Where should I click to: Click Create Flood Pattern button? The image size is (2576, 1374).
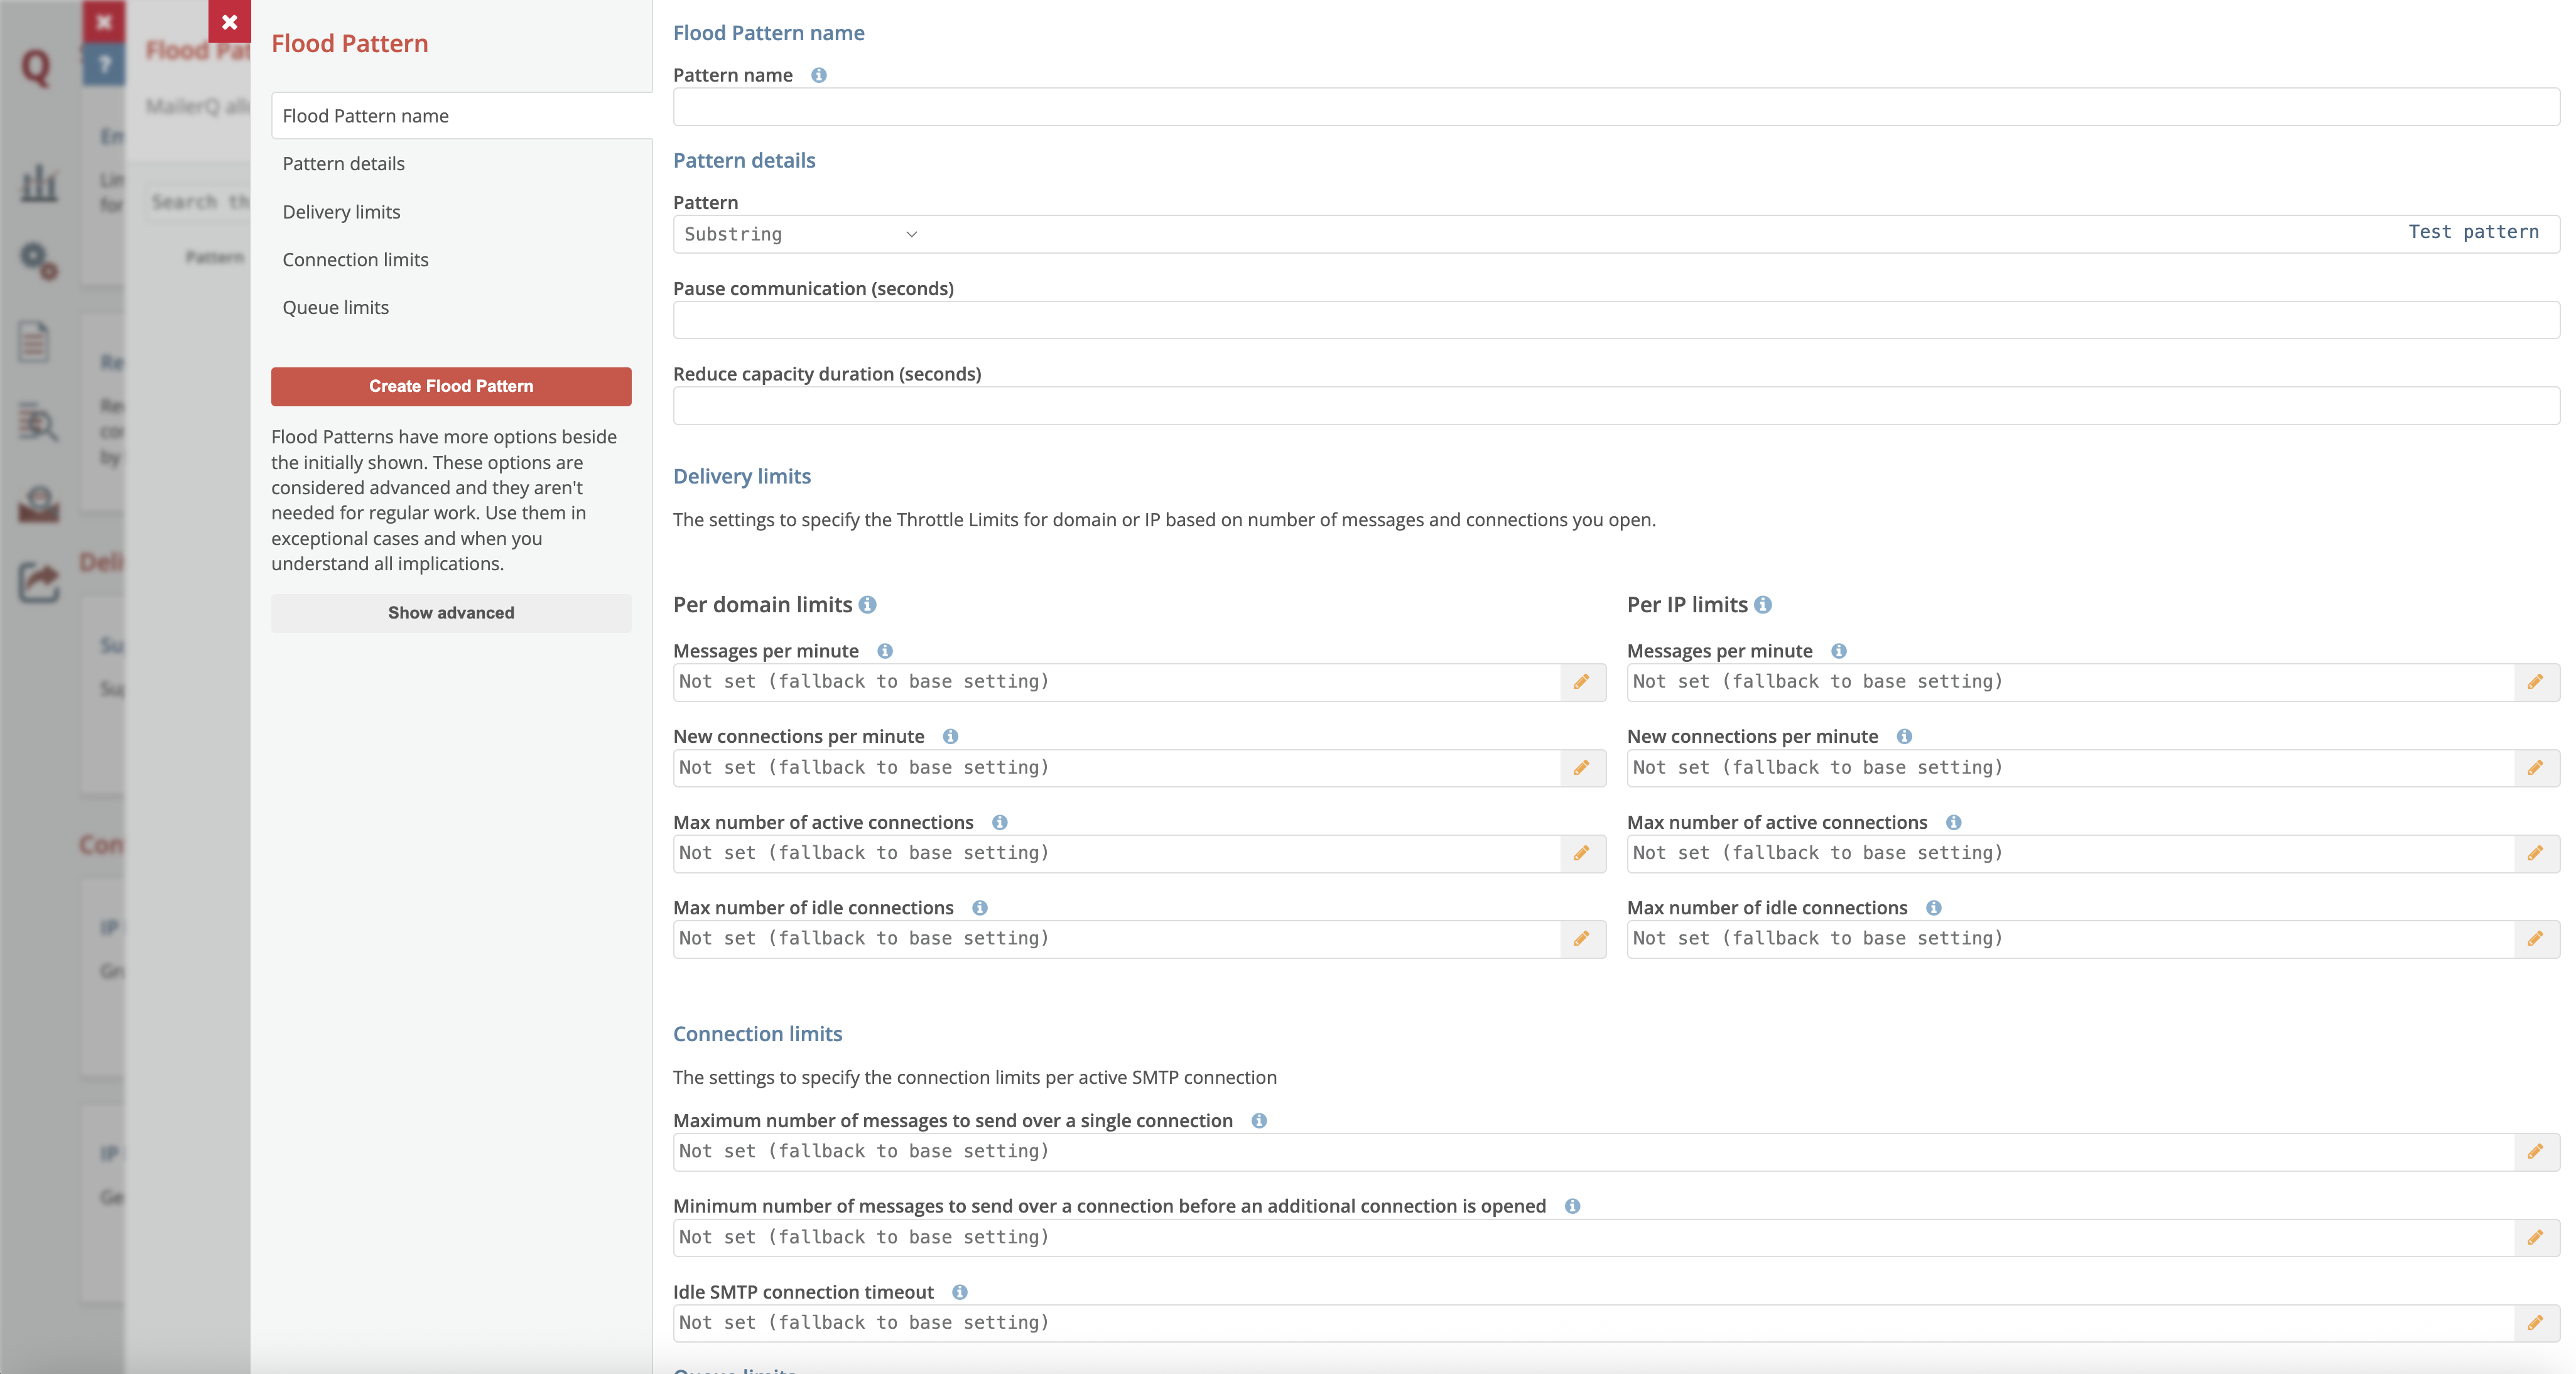coord(451,387)
